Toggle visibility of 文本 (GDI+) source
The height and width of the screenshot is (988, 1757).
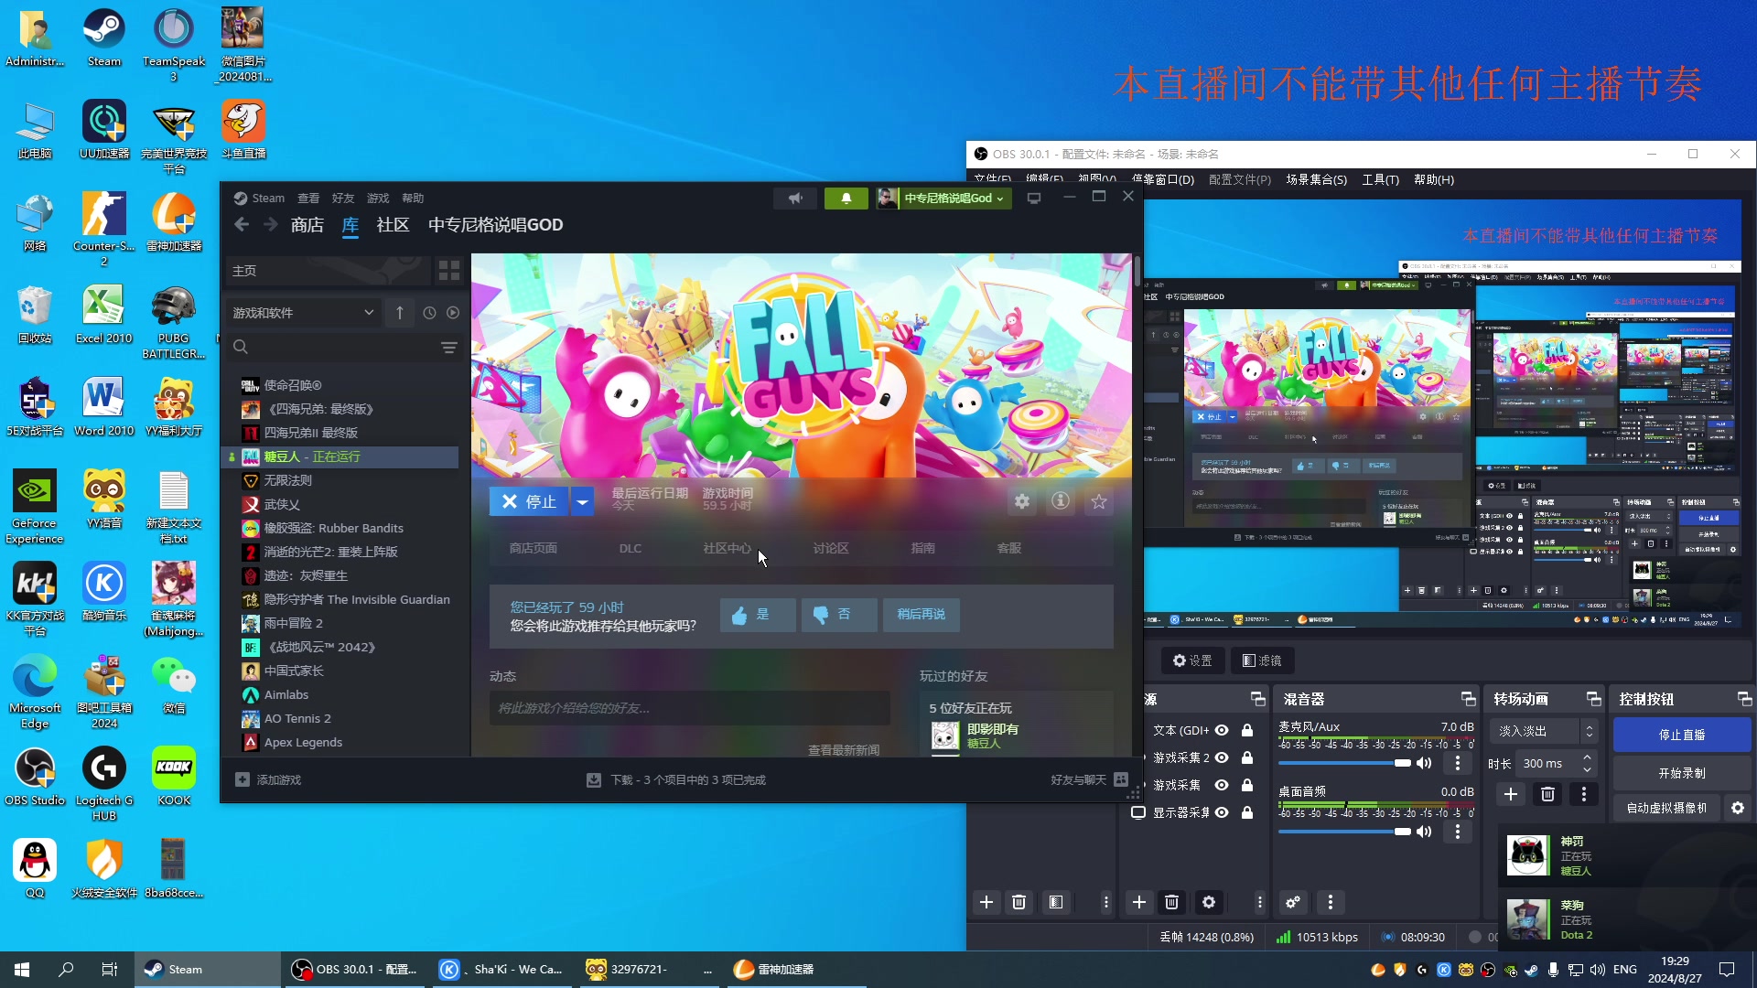(1221, 730)
